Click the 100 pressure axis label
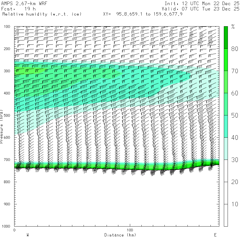This screenshot has height=241, width=241. click(7, 27)
